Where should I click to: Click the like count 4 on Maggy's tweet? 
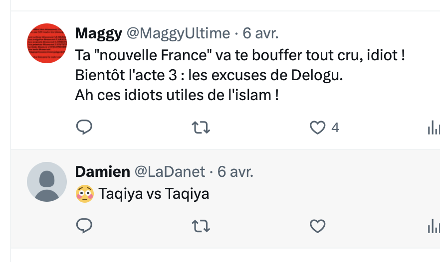pyautogui.click(x=335, y=128)
